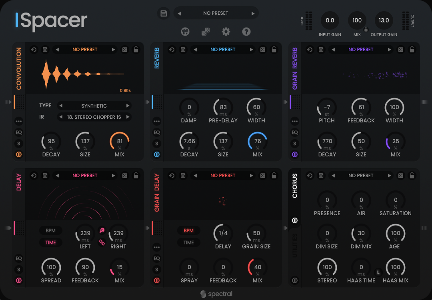Viewport: 432px width, 300px height.
Task: Toggle the Convolution module power button
Action: click(x=19, y=154)
